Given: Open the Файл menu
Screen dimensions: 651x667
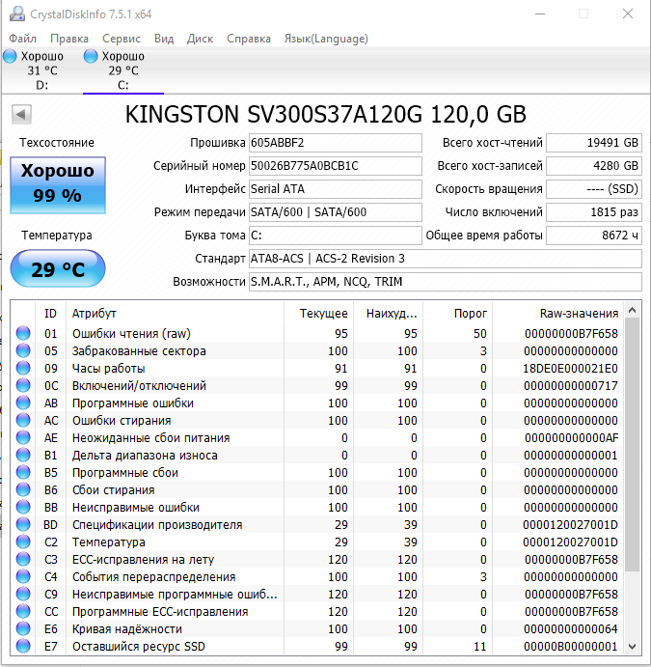Looking at the screenshot, I should [x=22, y=39].
